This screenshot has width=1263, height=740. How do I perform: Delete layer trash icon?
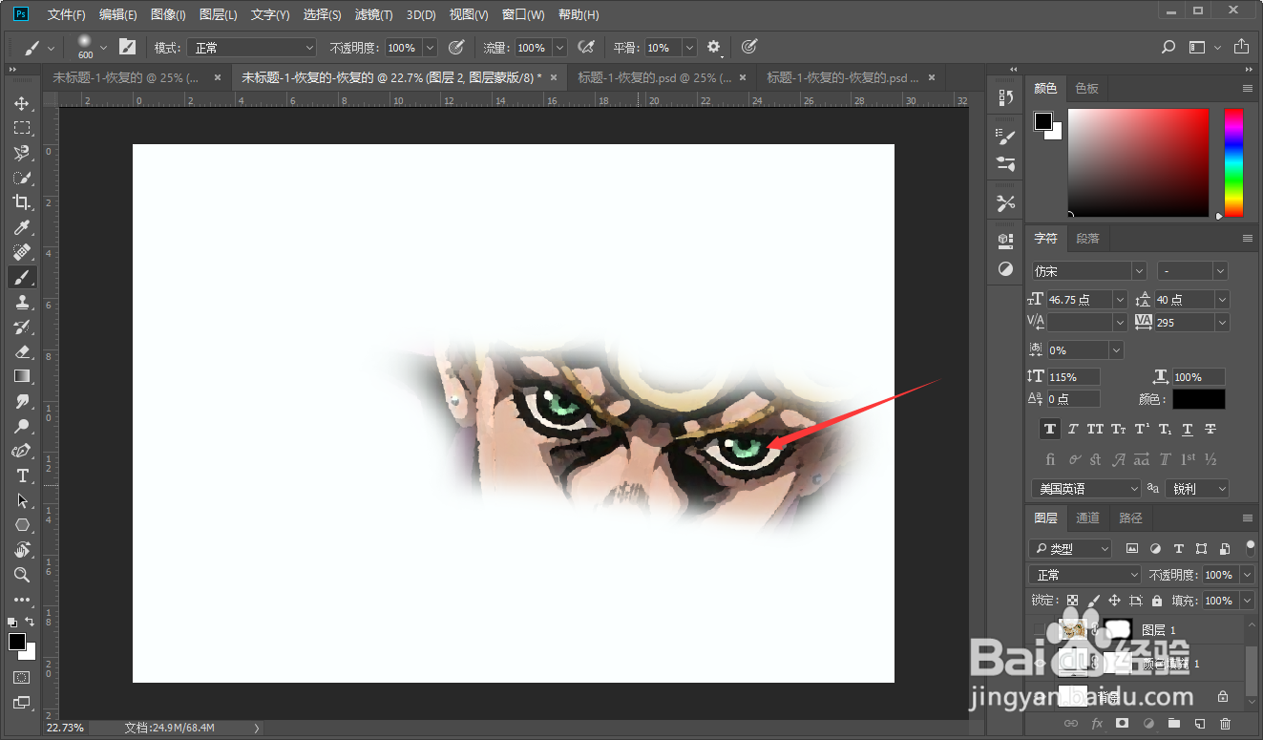[x=1226, y=724]
